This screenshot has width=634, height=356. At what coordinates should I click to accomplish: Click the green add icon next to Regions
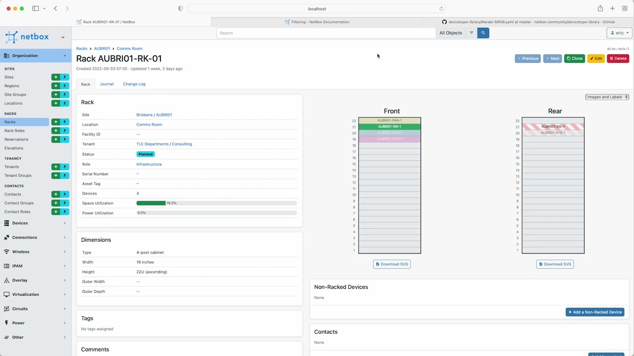[55, 86]
